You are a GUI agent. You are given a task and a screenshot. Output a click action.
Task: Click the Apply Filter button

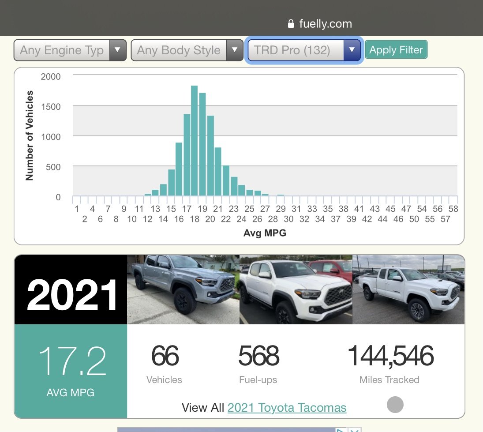[x=396, y=49]
